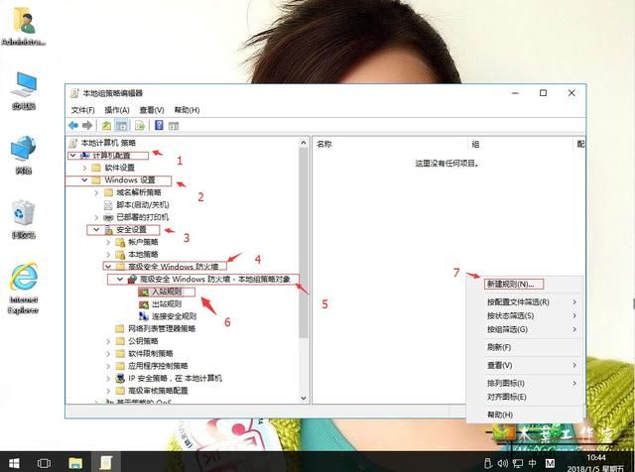Open the 操作(A) menu

pos(117,110)
